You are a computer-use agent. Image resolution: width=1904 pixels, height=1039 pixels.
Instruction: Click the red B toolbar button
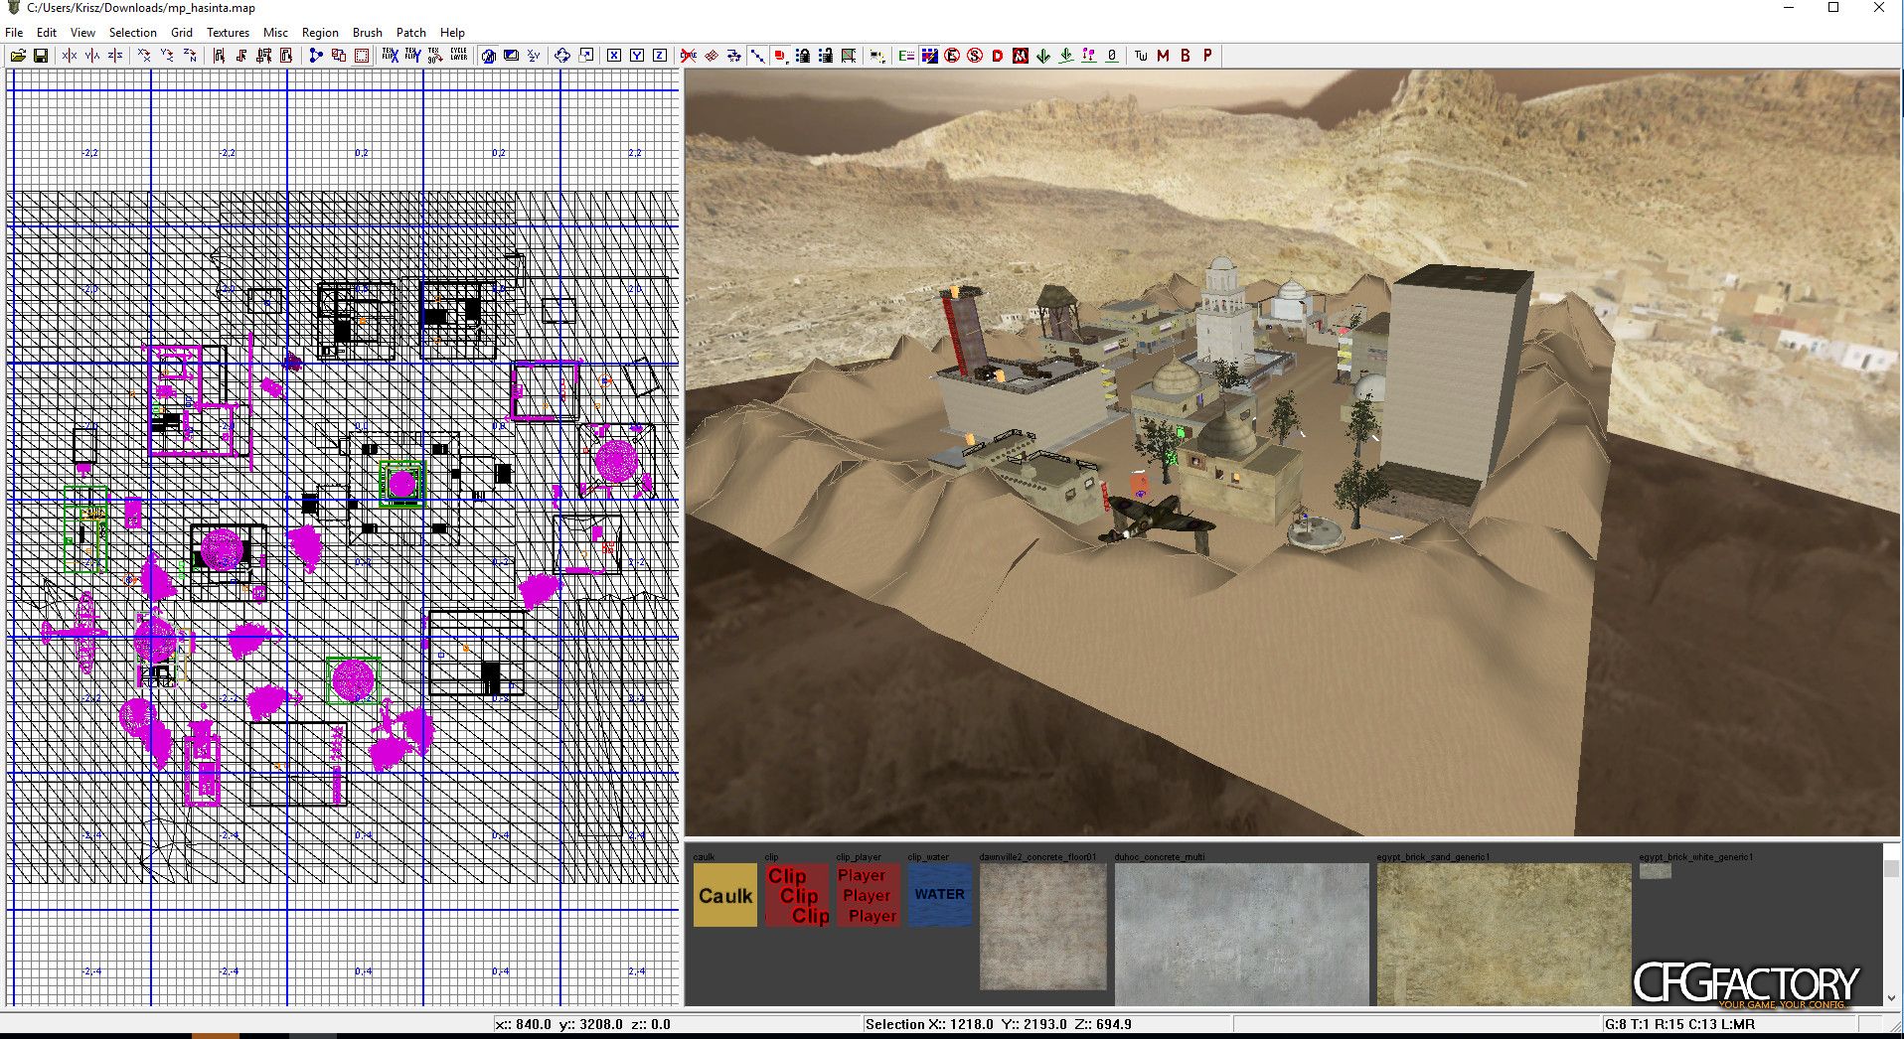pos(1186,56)
